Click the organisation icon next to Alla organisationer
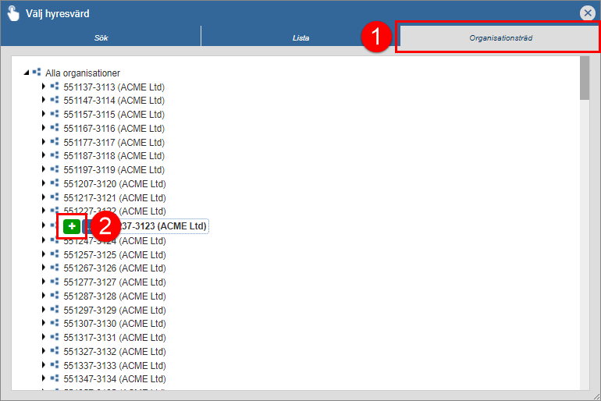The width and height of the screenshot is (601, 401). tap(37, 73)
